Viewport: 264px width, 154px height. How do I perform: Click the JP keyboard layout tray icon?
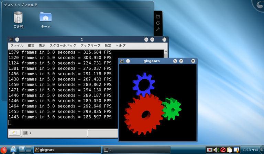tap(210, 150)
